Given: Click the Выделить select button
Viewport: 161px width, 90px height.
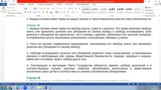Looking at the screenshot, I should click(x=150, y=13).
